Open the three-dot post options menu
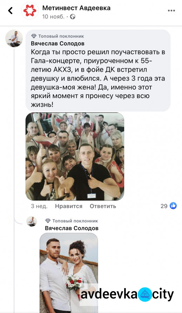182x313 pixels. click(x=171, y=11)
